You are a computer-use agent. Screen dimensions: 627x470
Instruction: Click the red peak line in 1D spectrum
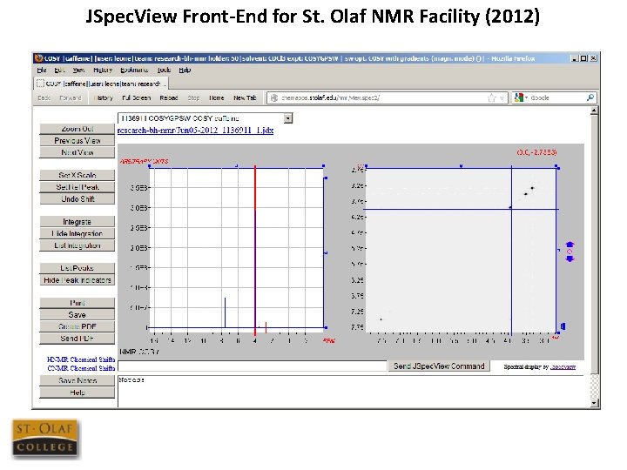(255, 250)
